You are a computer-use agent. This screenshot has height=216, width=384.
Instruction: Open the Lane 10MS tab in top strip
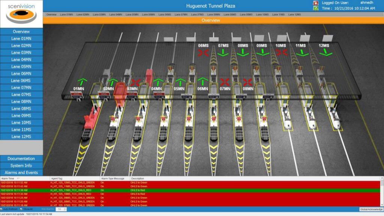click(x=262, y=15)
